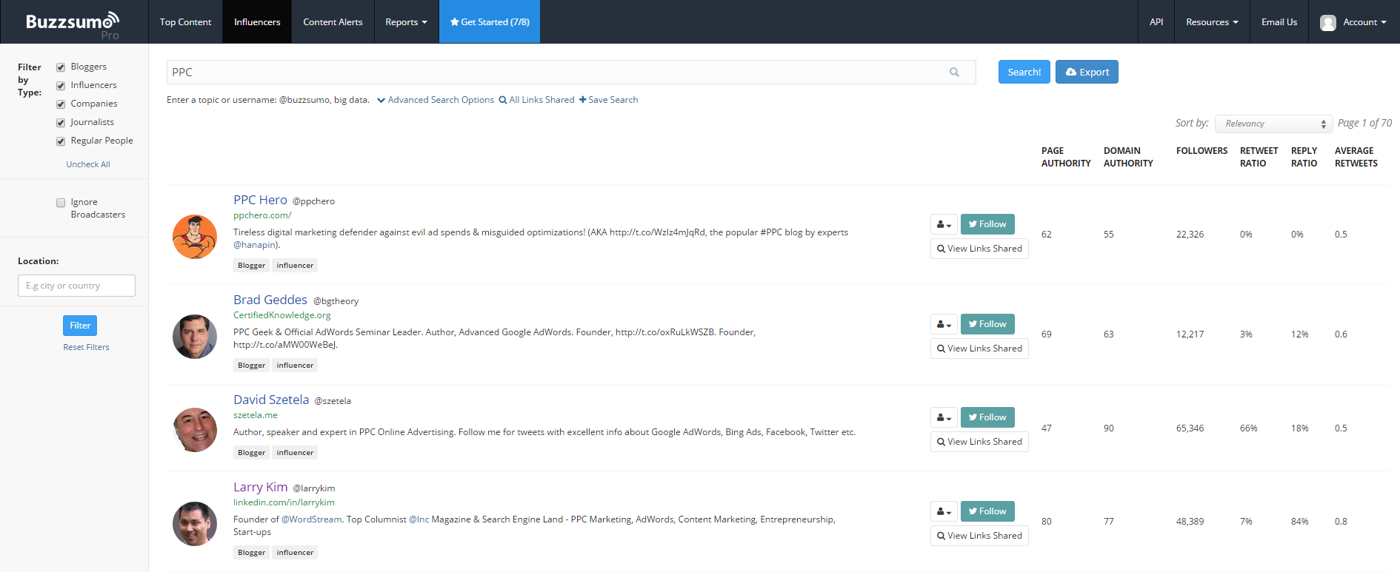Open the Sort by Relevancy dropdown
Viewport: 1400px width, 572px height.
(1274, 124)
